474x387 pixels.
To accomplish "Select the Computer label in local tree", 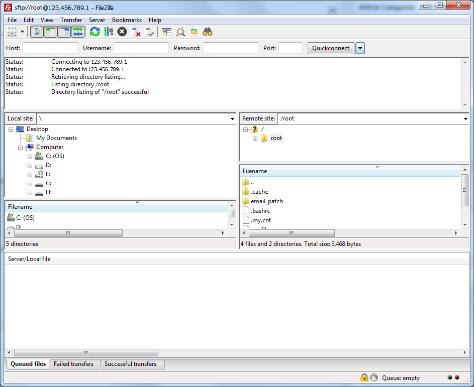I will [x=50, y=147].
